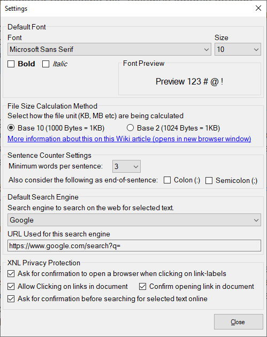Check Semicolon as end-of-sentence
The image size is (267, 337).
coord(209,181)
